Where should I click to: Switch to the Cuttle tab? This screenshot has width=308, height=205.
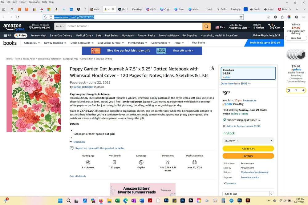pyautogui.click(x=255, y=9)
